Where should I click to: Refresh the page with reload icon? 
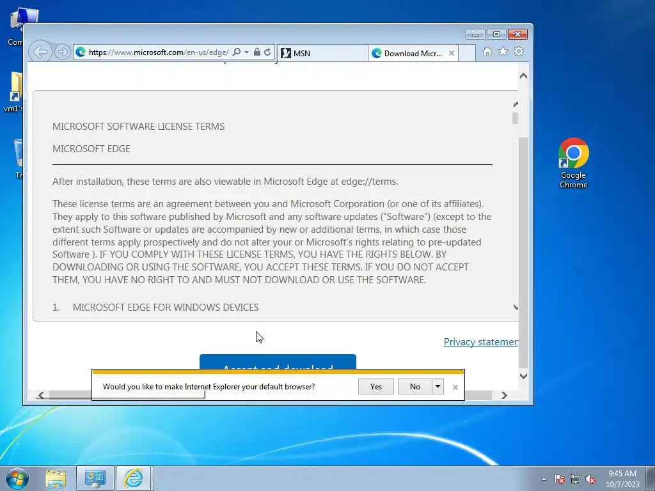coord(267,52)
